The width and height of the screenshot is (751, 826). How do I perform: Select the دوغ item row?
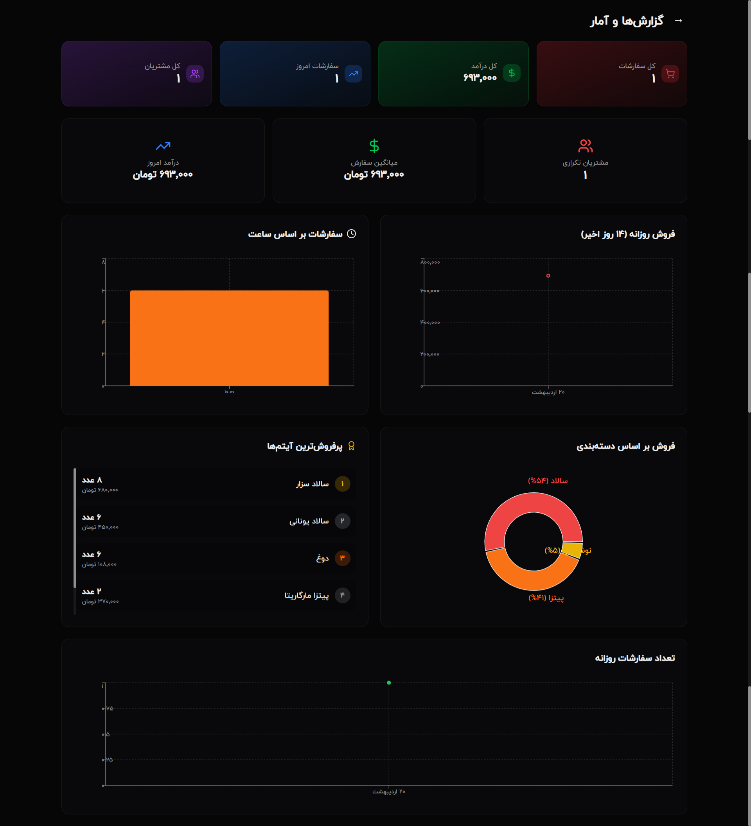pyautogui.click(x=216, y=558)
